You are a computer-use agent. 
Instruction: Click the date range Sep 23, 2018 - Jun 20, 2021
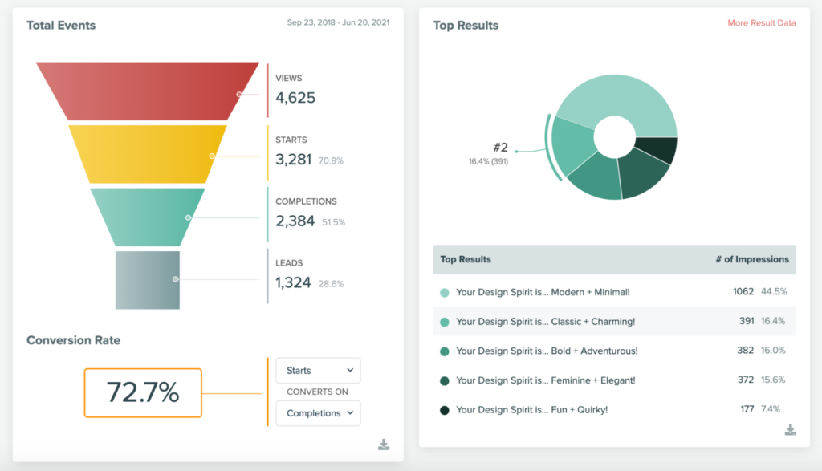click(x=338, y=22)
